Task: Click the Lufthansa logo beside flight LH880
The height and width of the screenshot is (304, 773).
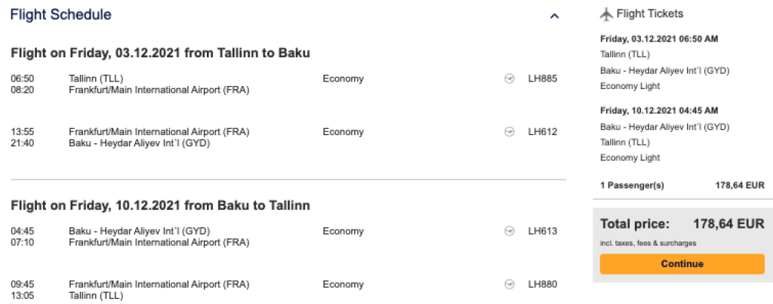Action: click(x=510, y=284)
